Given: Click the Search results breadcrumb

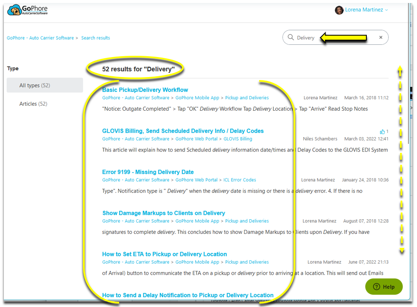Looking at the screenshot, I should pos(95,38).
